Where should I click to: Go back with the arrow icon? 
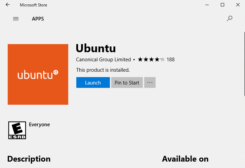click(8, 5)
